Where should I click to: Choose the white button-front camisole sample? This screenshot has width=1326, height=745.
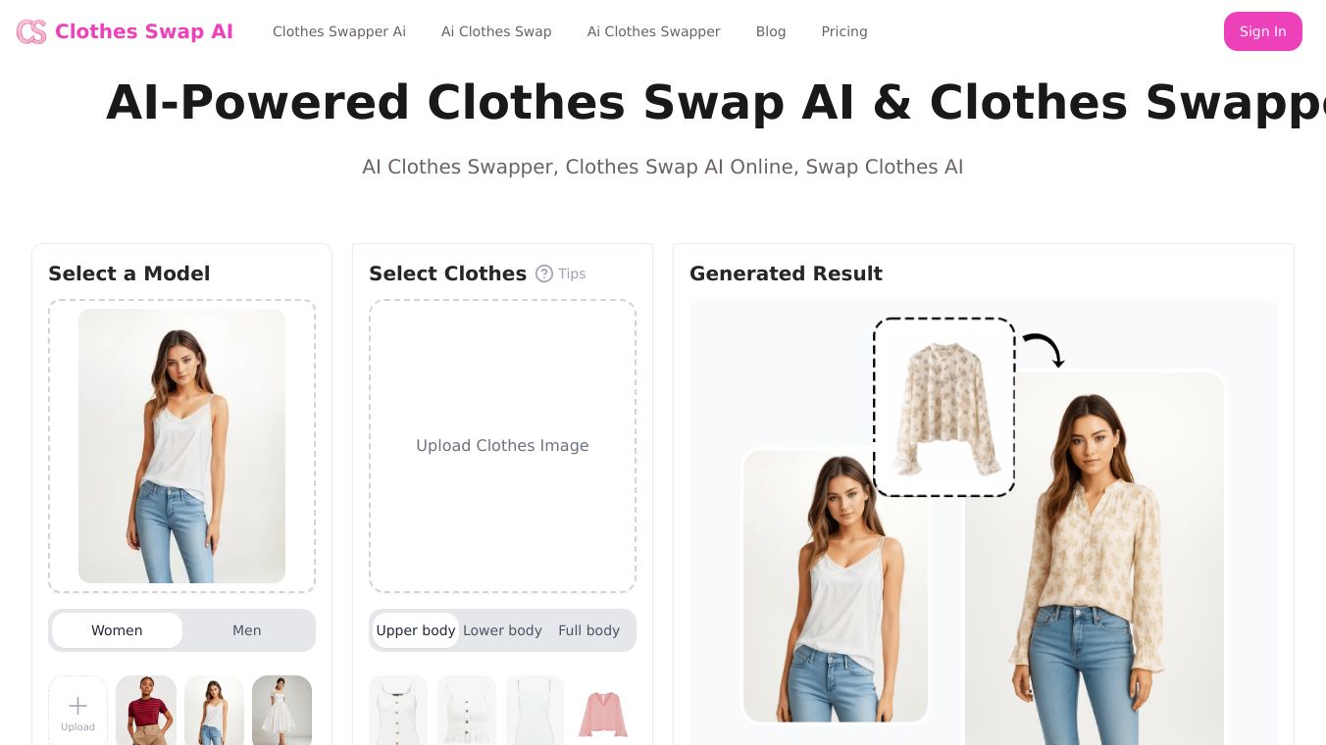398,710
